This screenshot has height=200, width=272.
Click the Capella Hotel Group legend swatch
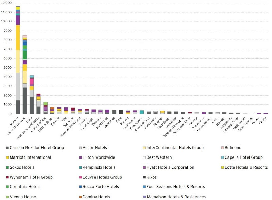click(223, 157)
